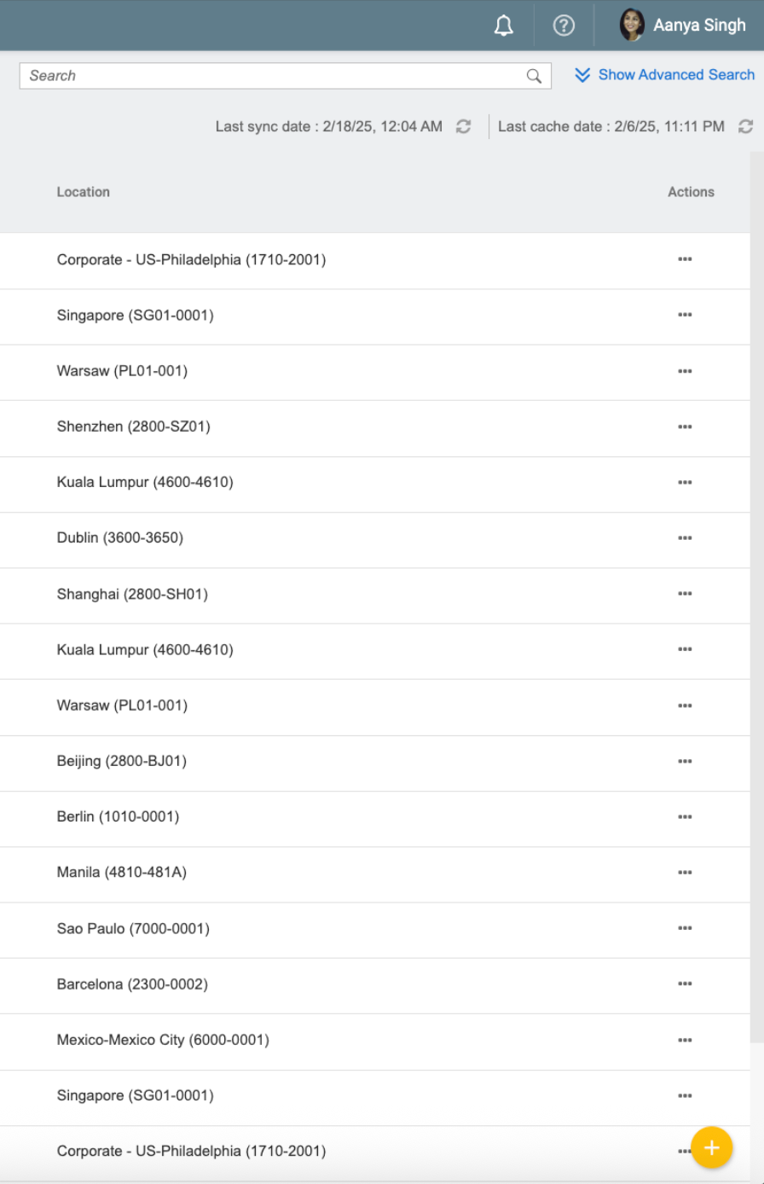The height and width of the screenshot is (1184, 764).
Task: Open actions menu for Dublin (3600-3650)
Action: 685,537
